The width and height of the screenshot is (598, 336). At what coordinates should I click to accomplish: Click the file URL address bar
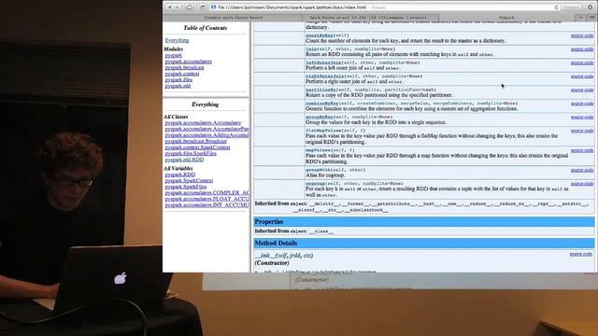(x=385, y=7)
